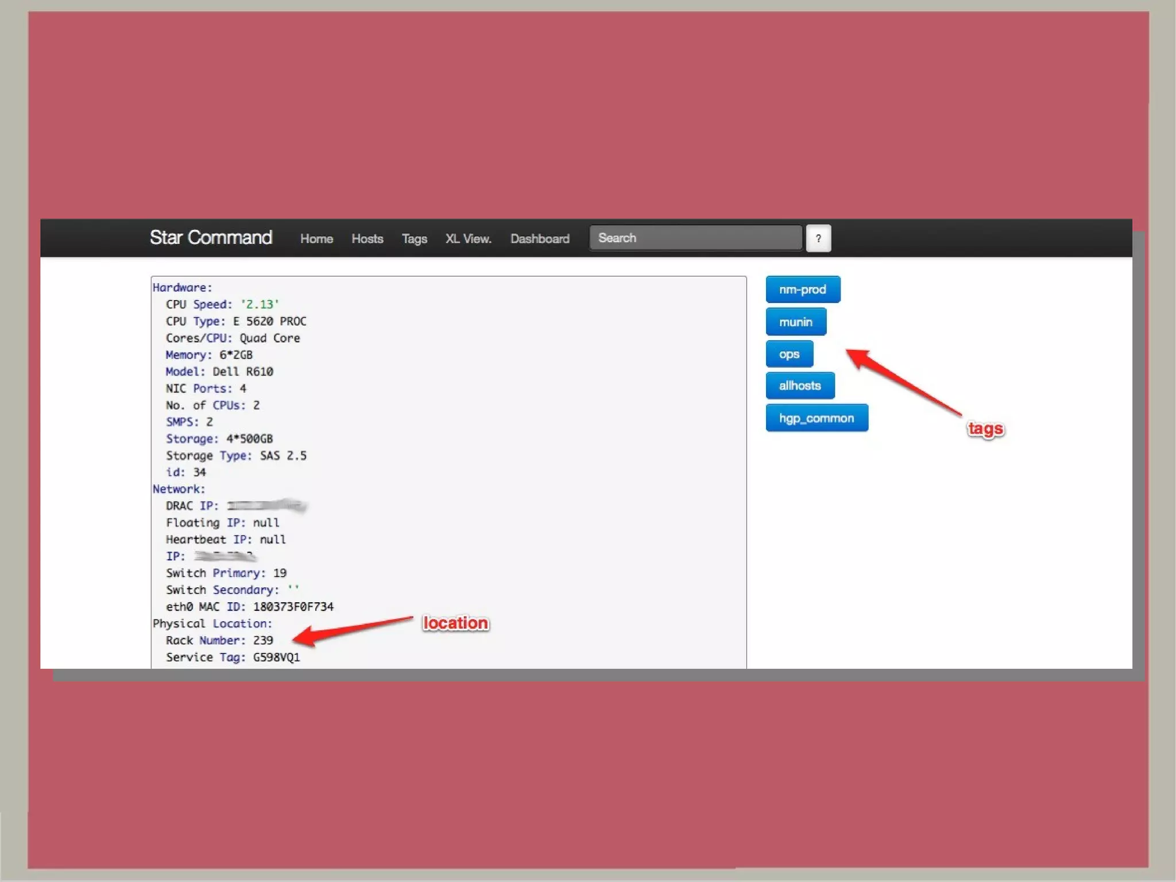
Task: Click the Network section heading
Action: [x=179, y=489]
